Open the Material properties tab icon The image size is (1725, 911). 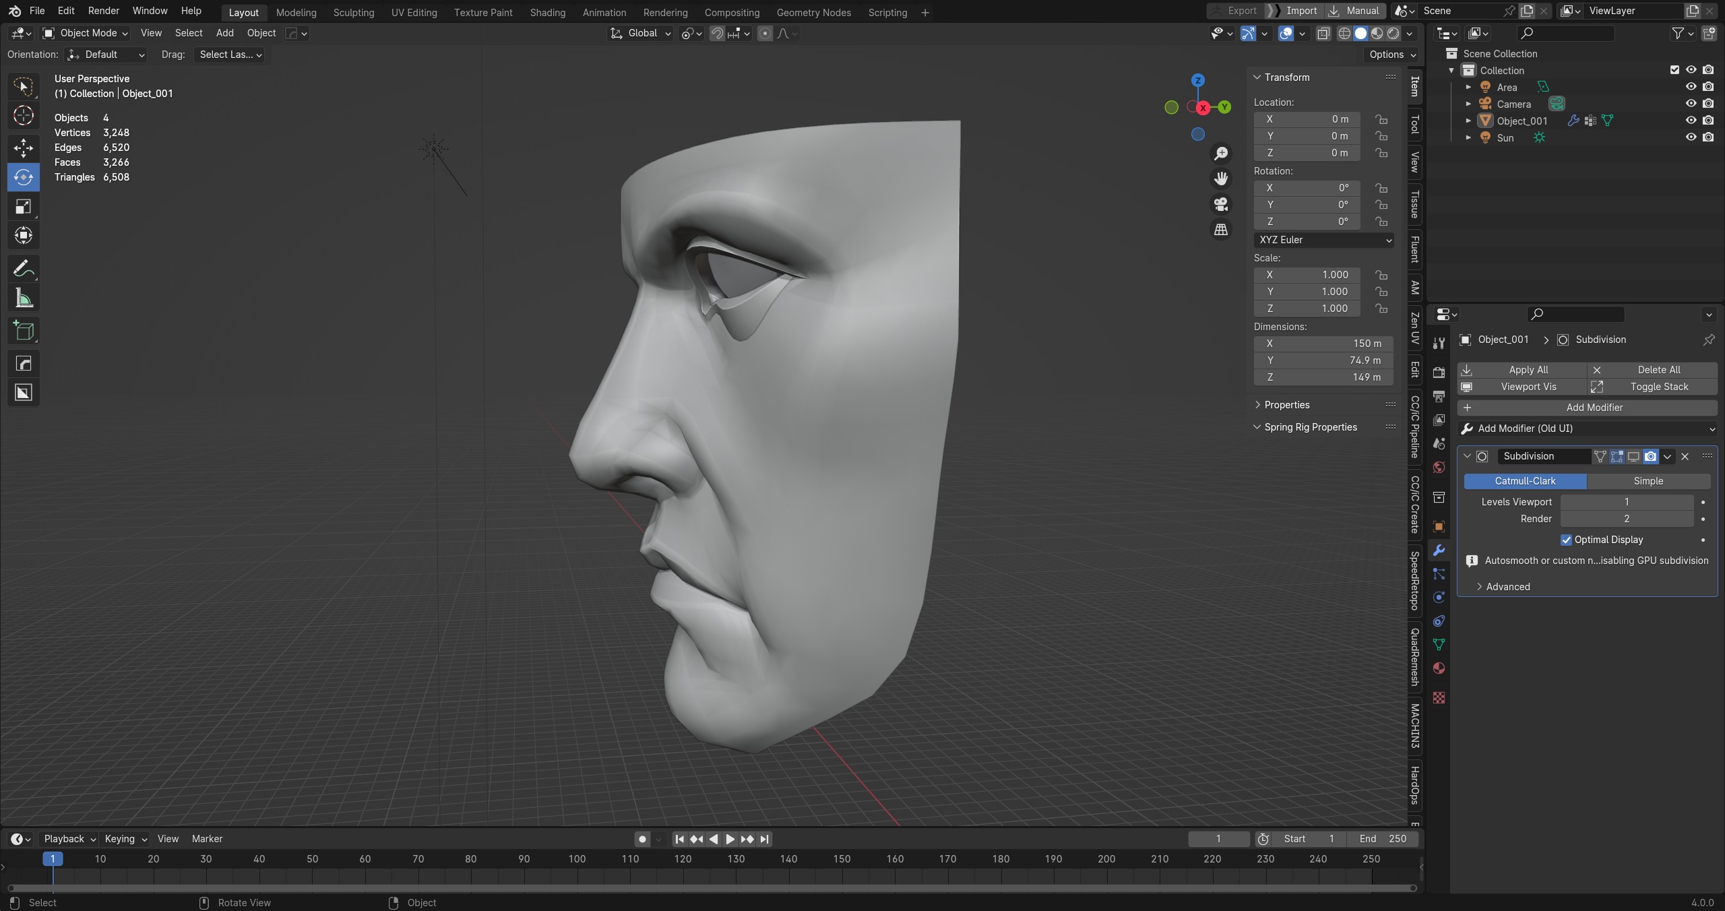[1439, 668]
